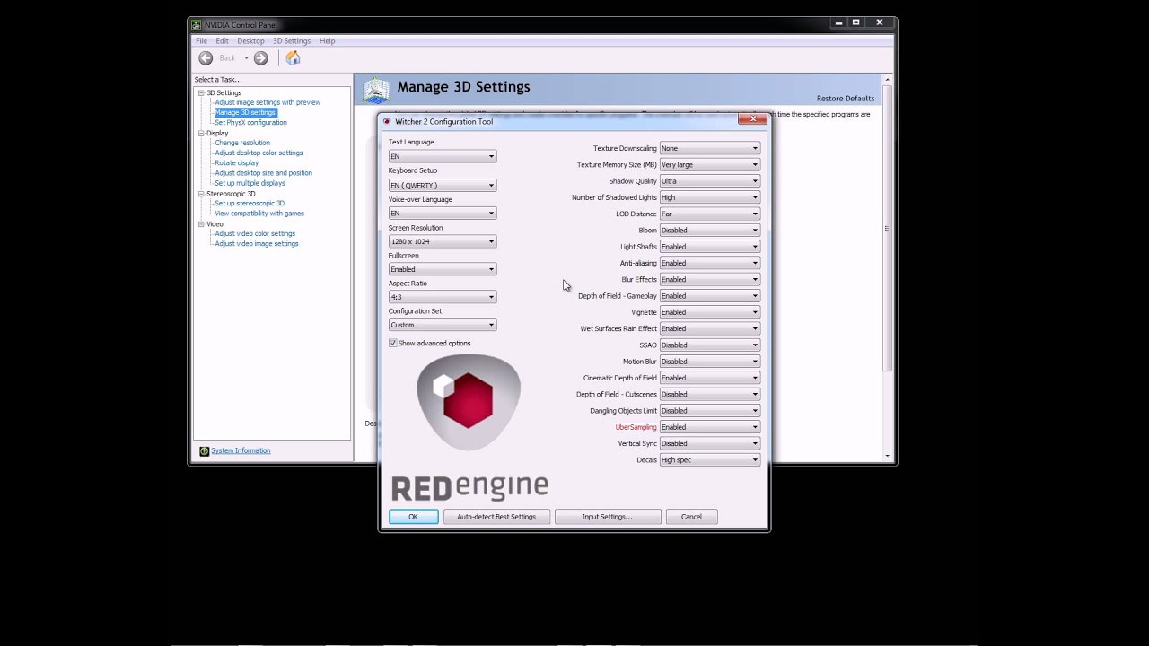Click Auto-detect Best Settings button

point(496,517)
